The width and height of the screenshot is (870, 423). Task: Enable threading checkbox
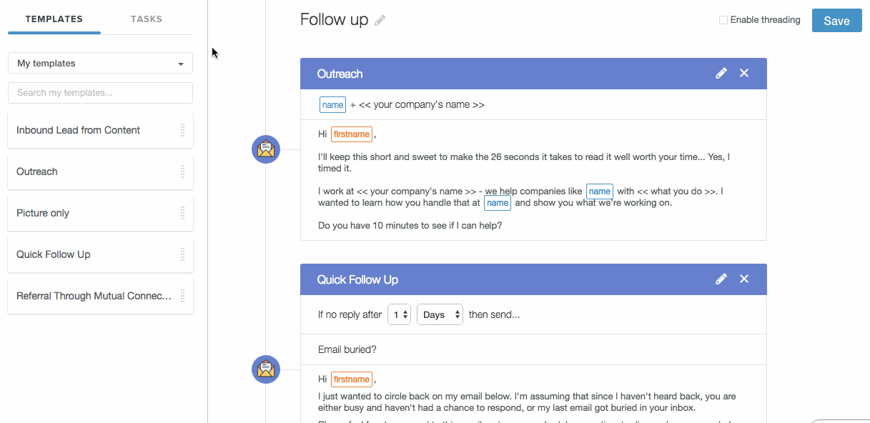click(x=723, y=20)
